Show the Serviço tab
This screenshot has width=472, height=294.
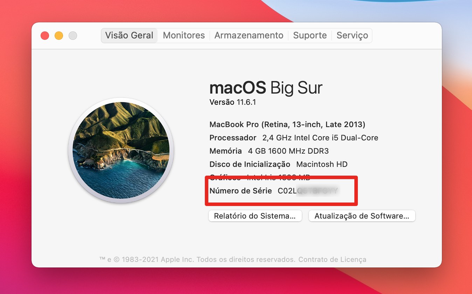(x=352, y=36)
